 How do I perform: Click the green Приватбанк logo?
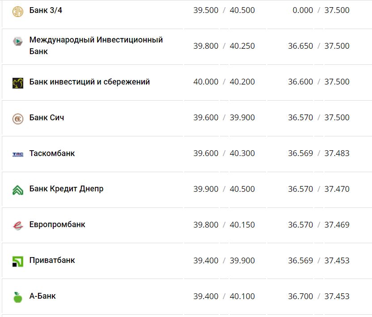[x=18, y=261]
